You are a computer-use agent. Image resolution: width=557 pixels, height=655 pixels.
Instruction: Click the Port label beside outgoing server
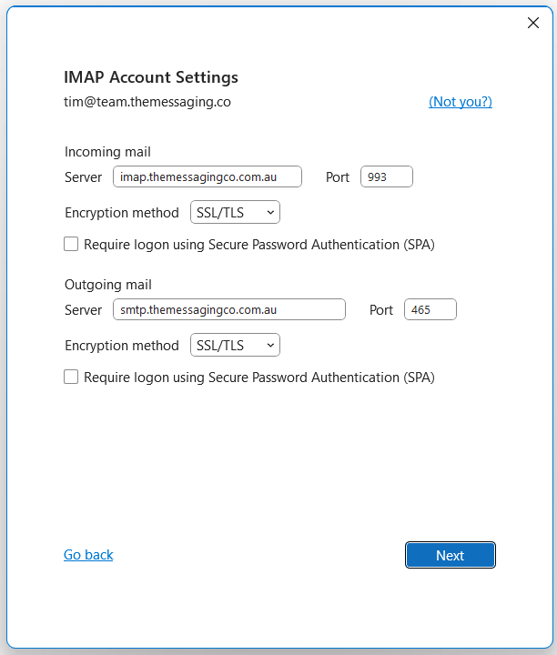[x=381, y=310]
